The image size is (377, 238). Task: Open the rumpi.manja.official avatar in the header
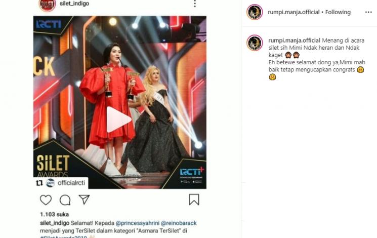pyautogui.click(x=255, y=12)
